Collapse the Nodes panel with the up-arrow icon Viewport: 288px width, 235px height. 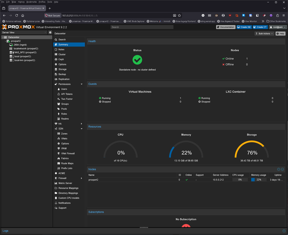tap(279, 169)
